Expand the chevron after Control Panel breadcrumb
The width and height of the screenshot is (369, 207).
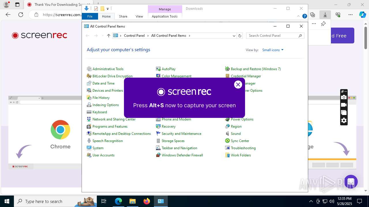(x=148, y=36)
